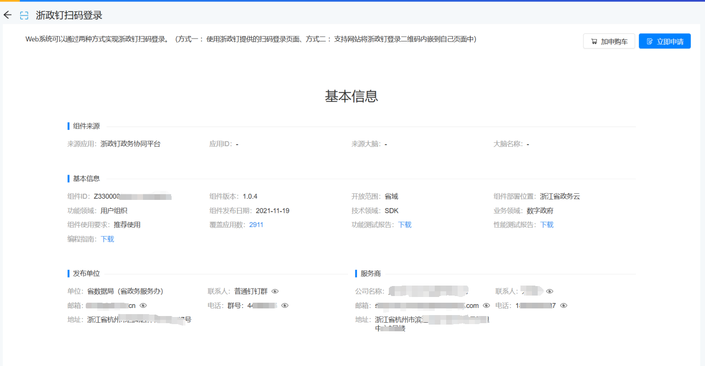Click the 浙政钉政务协同平台 source application value
This screenshot has height=366, width=705.
point(131,144)
